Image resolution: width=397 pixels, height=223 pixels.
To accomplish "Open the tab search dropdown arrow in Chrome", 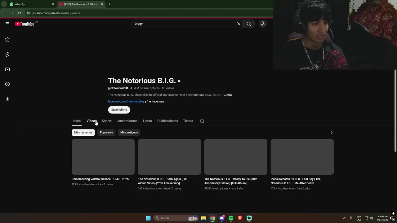I will point(4,4).
